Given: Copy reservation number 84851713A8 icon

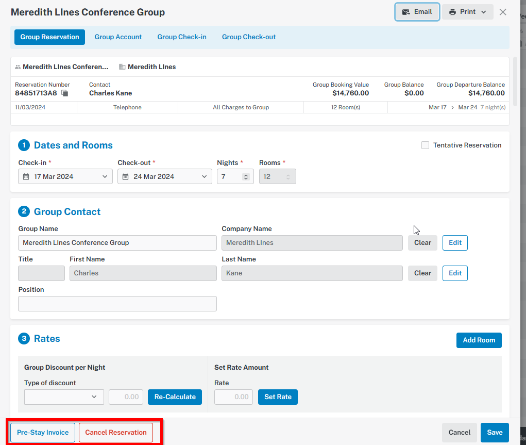Looking at the screenshot, I should (65, 93).
